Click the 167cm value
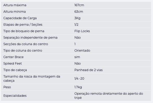This screenshot has height=103, width=153. pyautogui.click(x=79, y=5)
